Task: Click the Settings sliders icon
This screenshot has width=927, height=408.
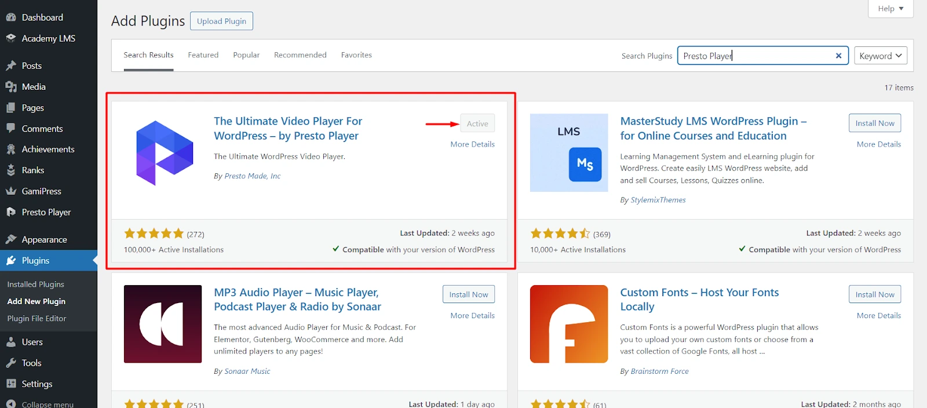Action: point(11,384)
